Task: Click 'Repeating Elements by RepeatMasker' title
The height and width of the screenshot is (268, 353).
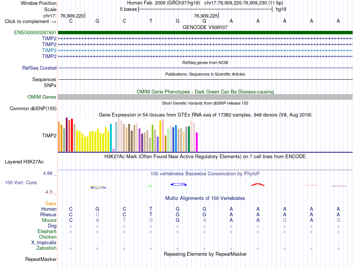Action: click(x=205, y=254)
